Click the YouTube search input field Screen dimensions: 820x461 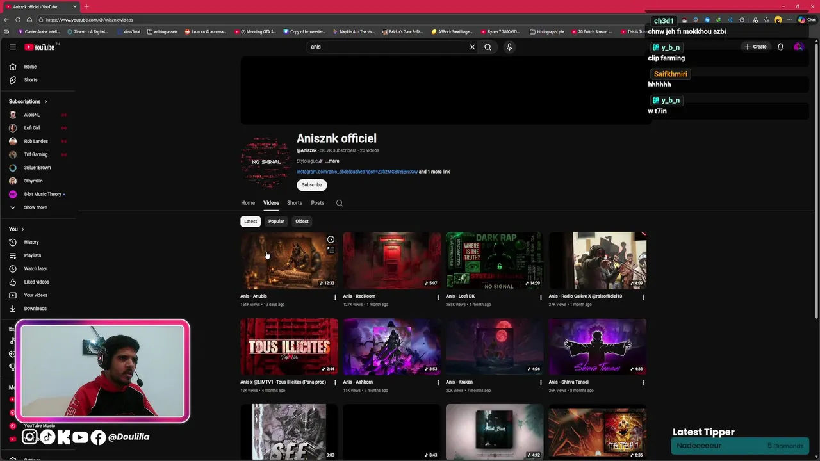pyautogui.click(x=388, y=47)
